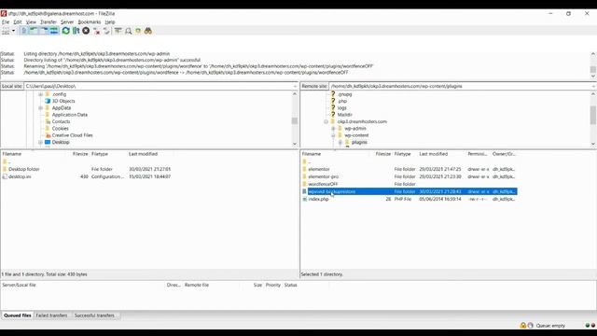Sort remote list by Filesize column

tap(383, 154)
